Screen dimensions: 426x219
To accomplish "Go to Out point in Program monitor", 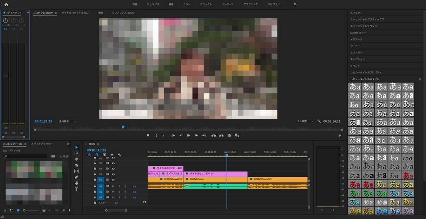I will [204, 136].
